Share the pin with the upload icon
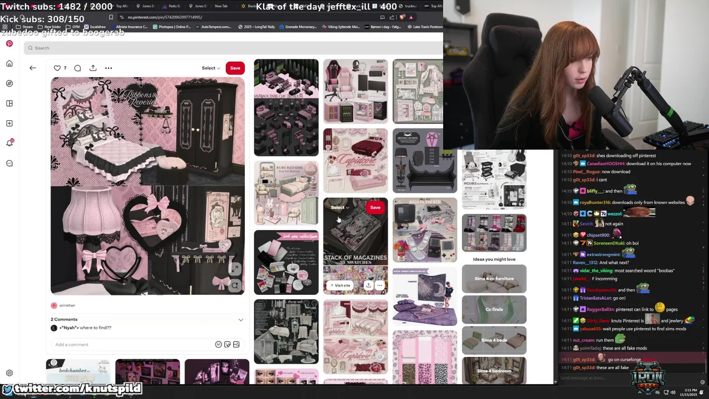The width and height of the screenshot is (709, 399). pos(93,68)
